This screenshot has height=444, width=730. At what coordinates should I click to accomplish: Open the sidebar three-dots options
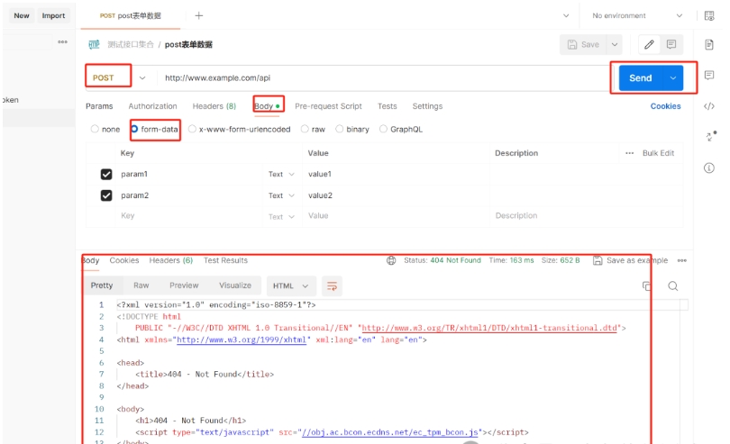click(x=63, y=42)
